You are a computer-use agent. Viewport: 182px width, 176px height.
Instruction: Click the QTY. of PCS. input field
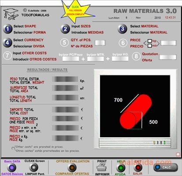coord(100,43)
